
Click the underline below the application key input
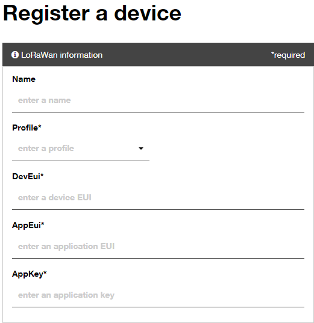tap(158, 307)
